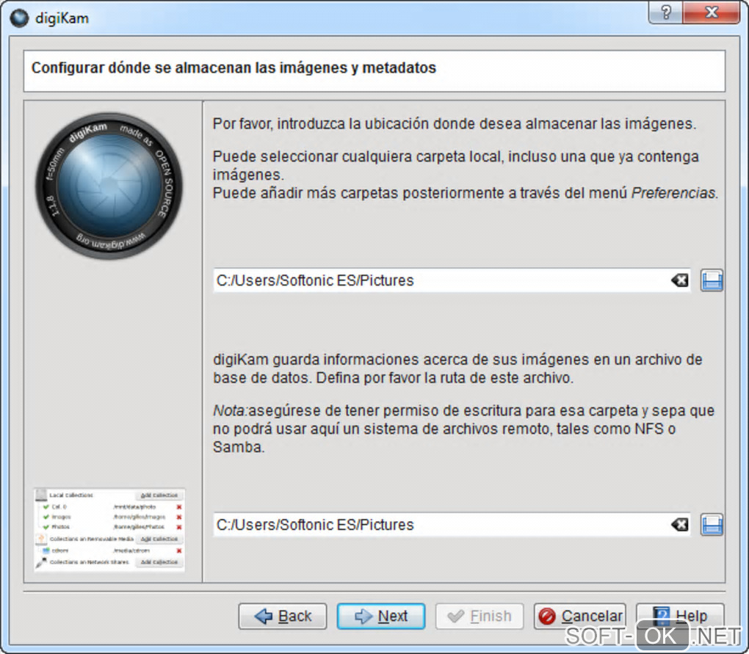Browse for the database file folder
The width and height of the screenshot is (749, 654).
(x=712, y=525)
